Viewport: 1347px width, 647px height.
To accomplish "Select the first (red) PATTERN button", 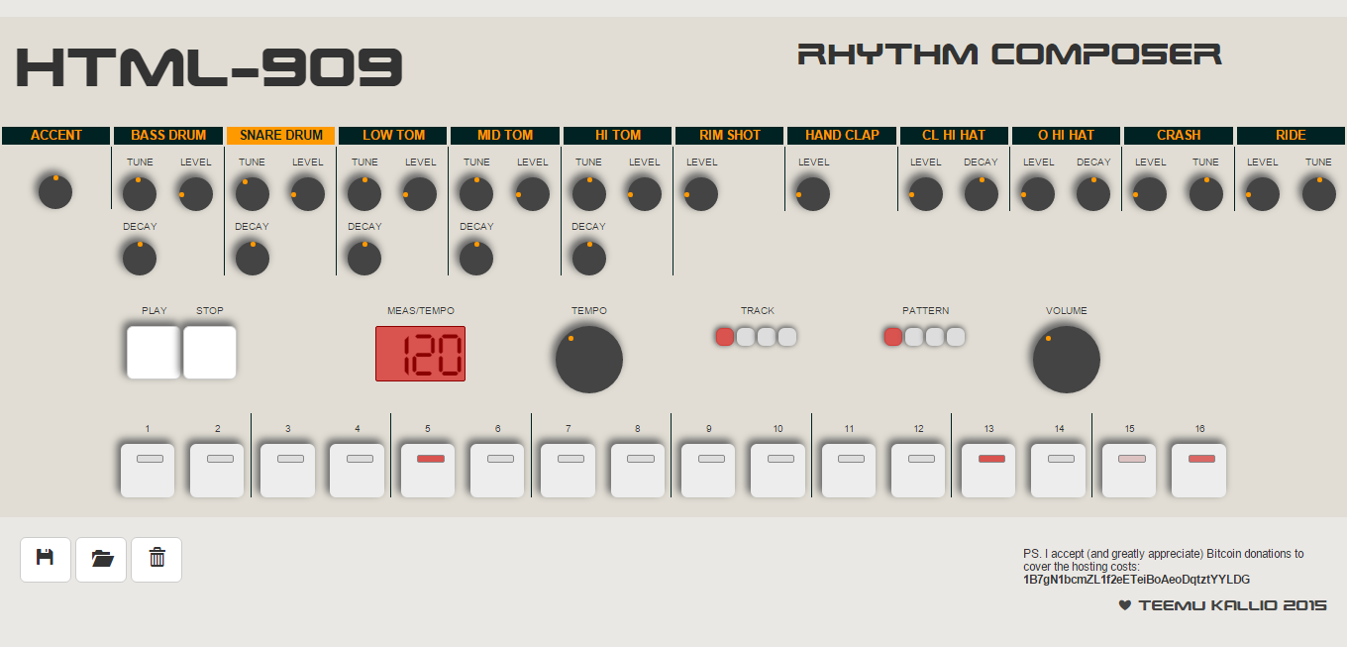I will click(893, 337).
